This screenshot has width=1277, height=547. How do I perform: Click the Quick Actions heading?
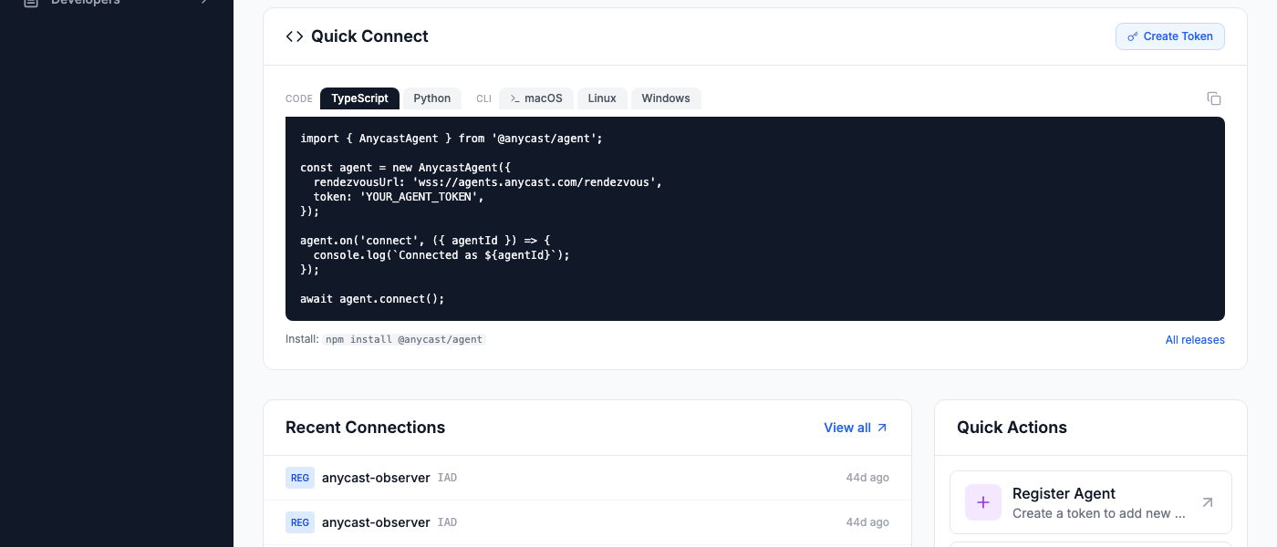point(1012,428)
